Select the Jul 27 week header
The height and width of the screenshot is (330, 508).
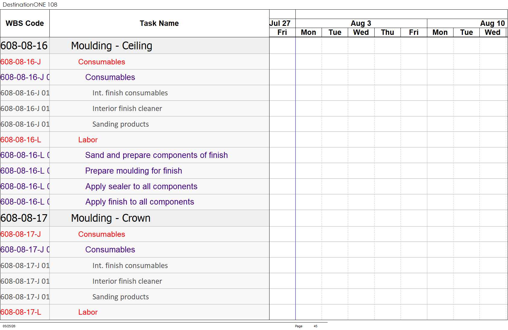[x=280, y=23]
